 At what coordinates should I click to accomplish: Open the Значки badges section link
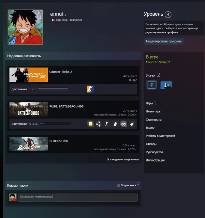pos(150,76)
